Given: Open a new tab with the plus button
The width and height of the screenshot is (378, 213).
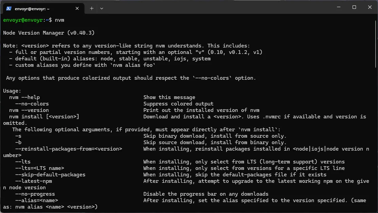Looking at the screenshot, I should coord(92,8).
